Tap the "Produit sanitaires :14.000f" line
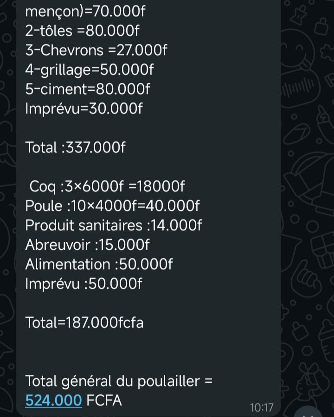 coord(114,225)
